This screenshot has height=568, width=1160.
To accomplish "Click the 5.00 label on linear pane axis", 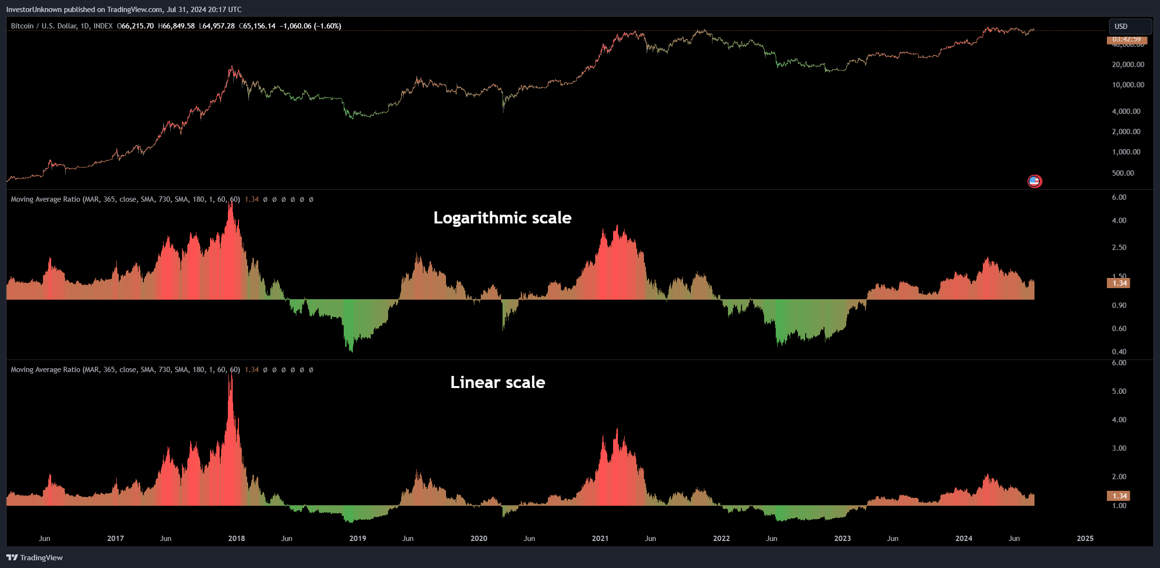I will point(1119,391).
